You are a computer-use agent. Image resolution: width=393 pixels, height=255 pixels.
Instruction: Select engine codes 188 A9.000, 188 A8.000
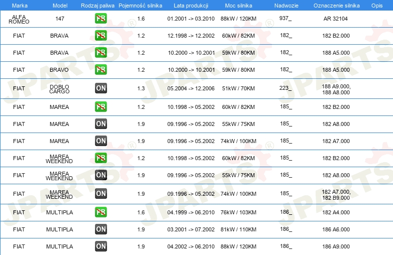coord(336,89)
